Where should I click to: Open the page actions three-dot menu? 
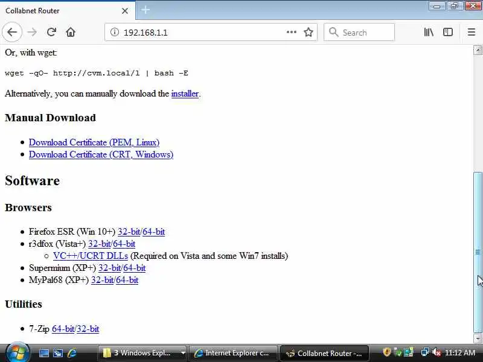coord(292,32)
